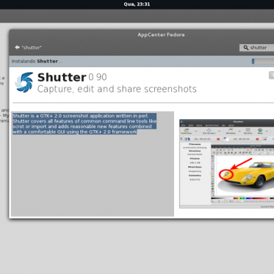Click the clock "Qua, 23:31" in the top bar
274x274 pixels.
[x=137, y=4]
